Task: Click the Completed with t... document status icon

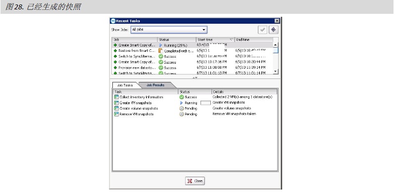Action: click(x=161, y=51)
